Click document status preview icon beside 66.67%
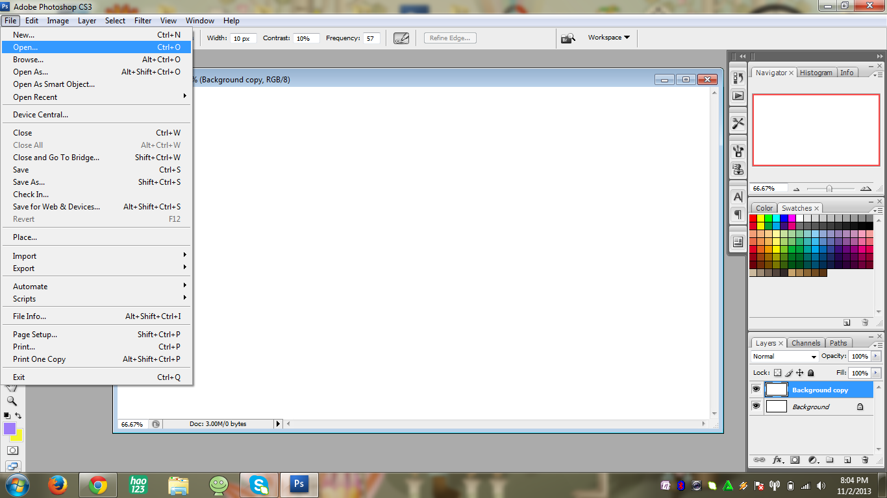 click(x=156, y=424)
